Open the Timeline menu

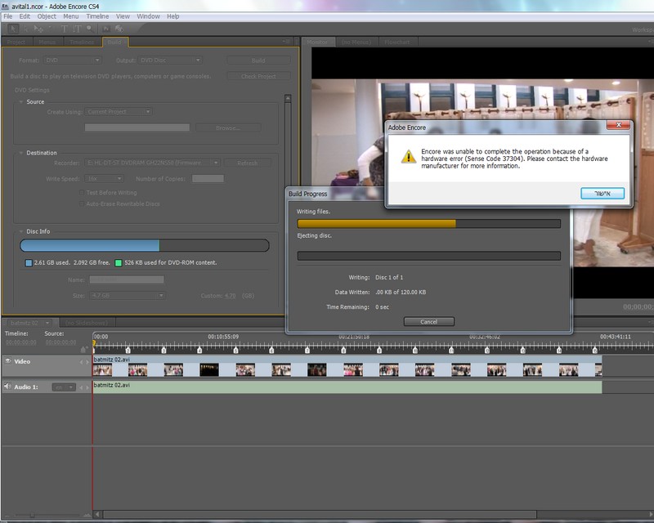point(97,16)
